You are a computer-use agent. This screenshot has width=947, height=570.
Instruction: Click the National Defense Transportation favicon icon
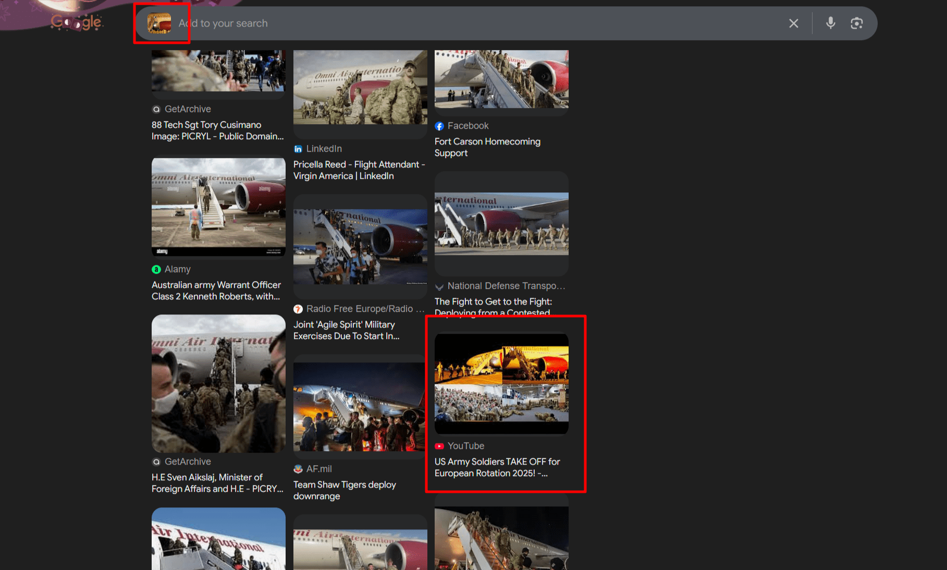click(x=439, y=286)
